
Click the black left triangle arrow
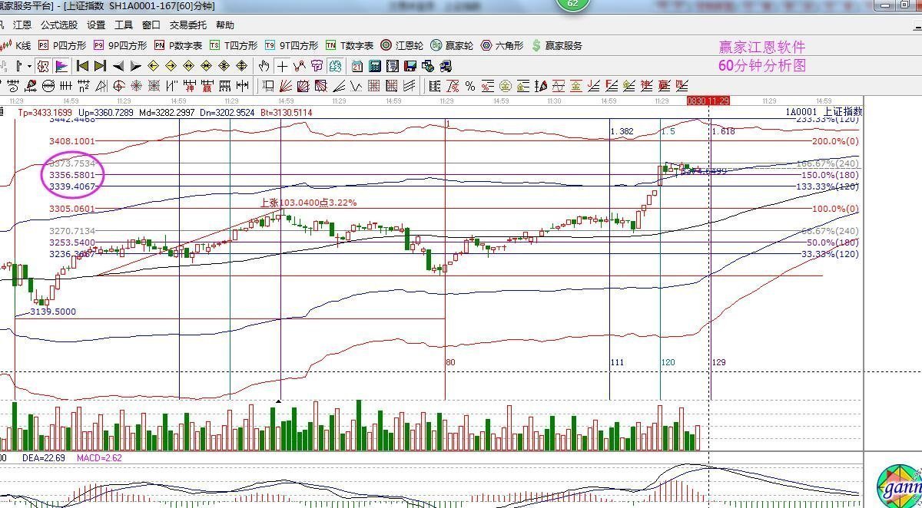[x=118, y=66]
